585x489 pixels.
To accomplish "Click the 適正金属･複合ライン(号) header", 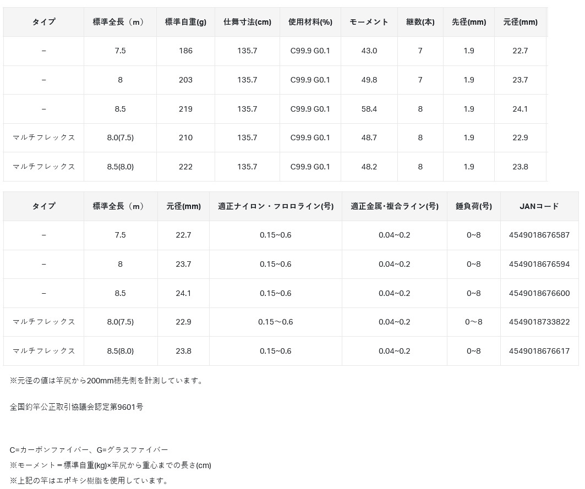I will coord(395,206).
